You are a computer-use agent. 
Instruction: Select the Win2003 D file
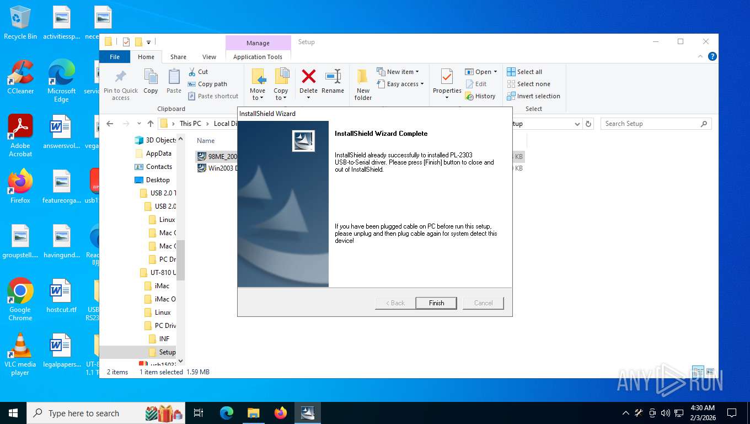(x=217, y=168)
